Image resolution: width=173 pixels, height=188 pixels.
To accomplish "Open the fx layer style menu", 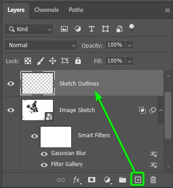I will (77, 180).
